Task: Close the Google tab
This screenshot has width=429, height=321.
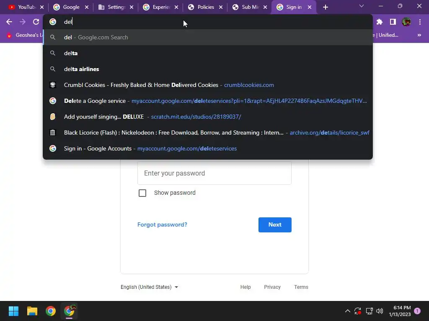Action: coord(87,7)
